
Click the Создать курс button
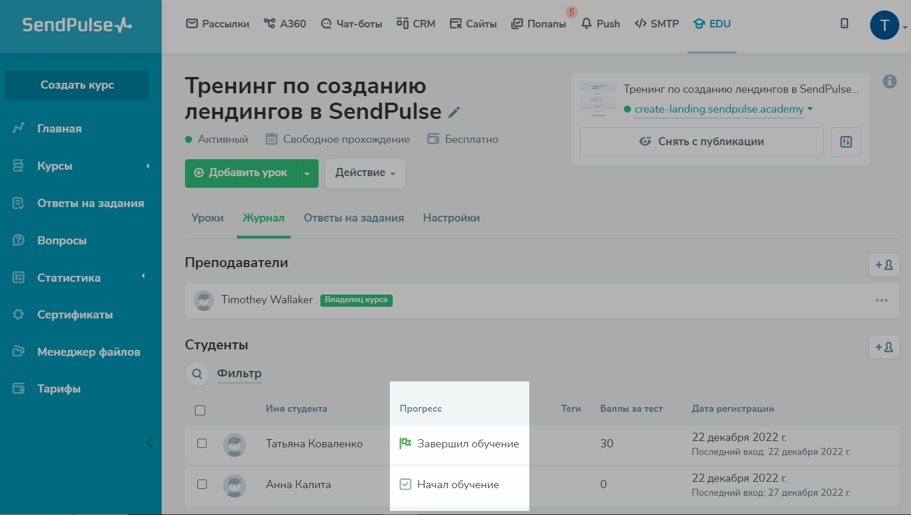pyautogui.click(x=77, y=85)
